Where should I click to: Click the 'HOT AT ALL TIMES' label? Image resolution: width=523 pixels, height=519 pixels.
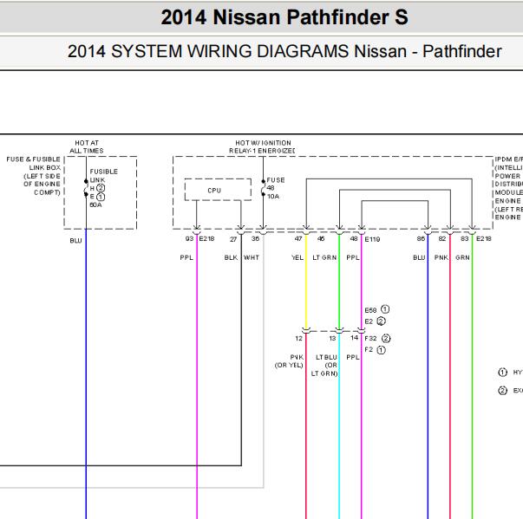point(87,147)
